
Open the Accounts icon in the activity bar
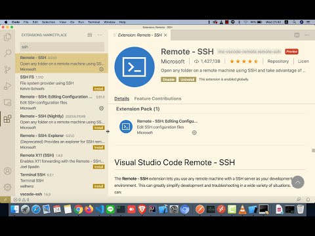pos(7,171)
